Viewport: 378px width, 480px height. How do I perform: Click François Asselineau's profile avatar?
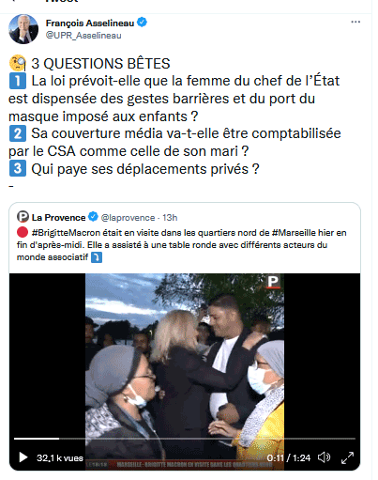point(23,29)
